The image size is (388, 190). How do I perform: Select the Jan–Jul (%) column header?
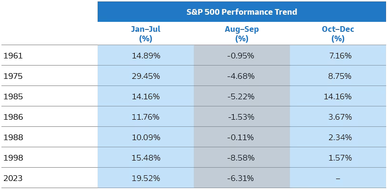point(146,34)
